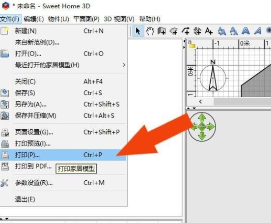
Task: Click the printer icon beside 打印(P)
Action: (5, 155)
